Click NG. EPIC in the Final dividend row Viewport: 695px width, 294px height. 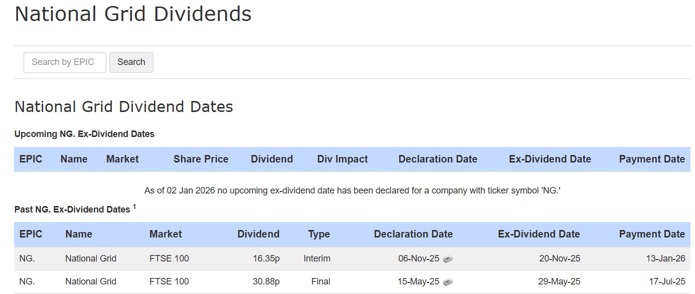(x=27, y=282)
